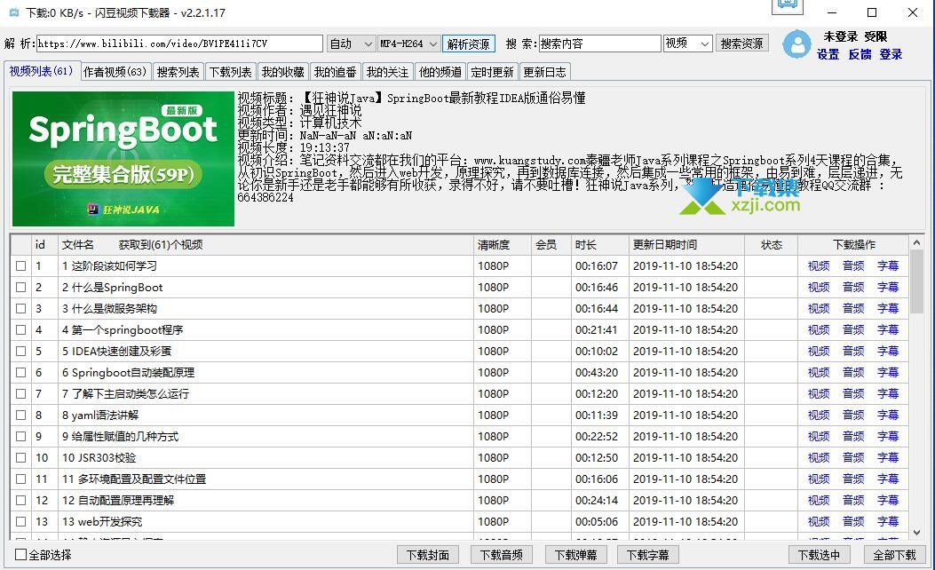Open the 作者视频(63) tab
This screenshot has height=570, width=935.
click(x=115, y=72)
